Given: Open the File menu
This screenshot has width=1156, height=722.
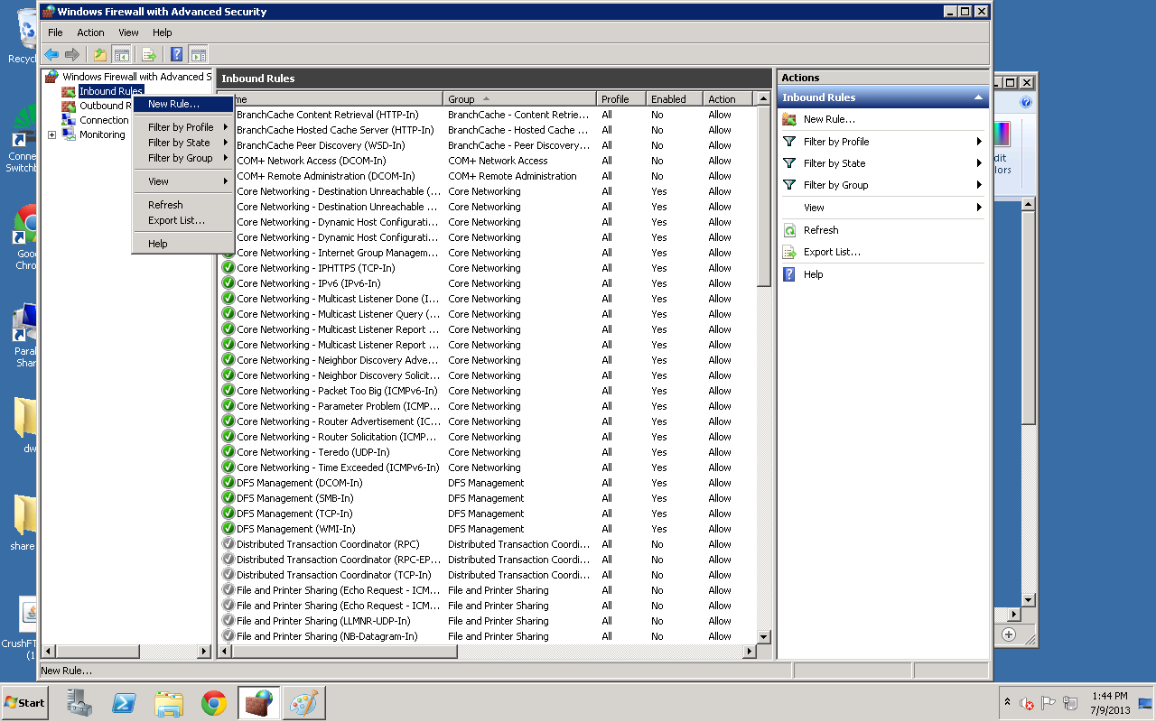Looking at the screenshot, I should pyautogui.click(x=55, y=32).
